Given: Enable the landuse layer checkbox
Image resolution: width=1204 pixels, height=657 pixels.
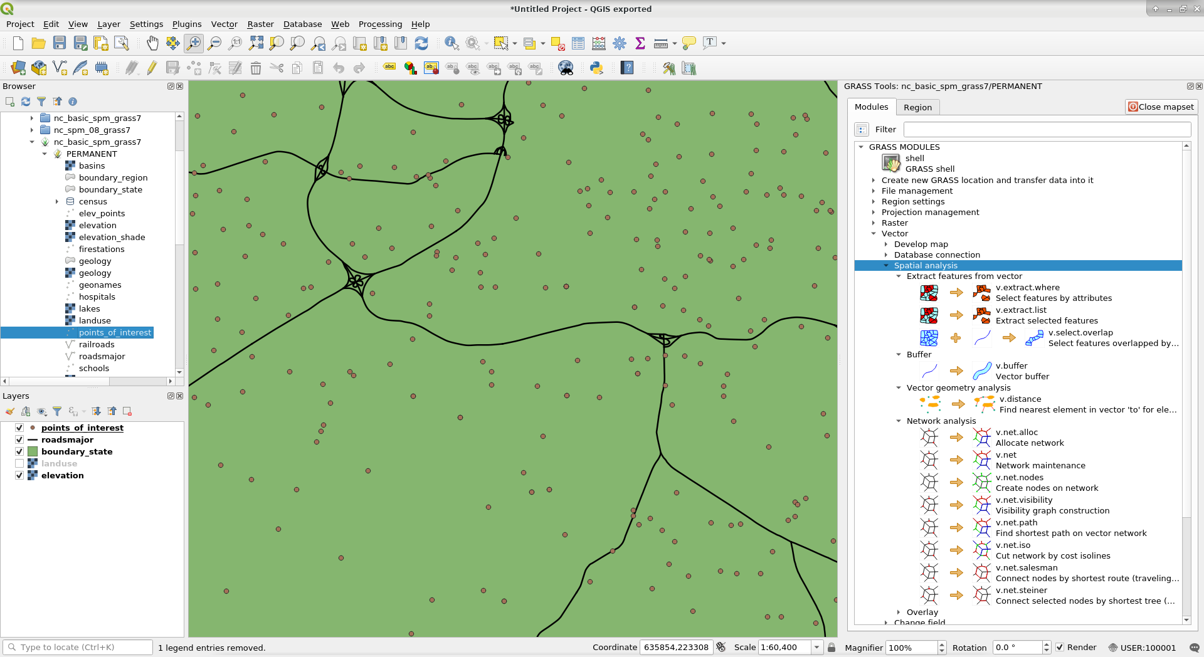Looking at the screenshot, I should pyautogui.click(x=19, y=464).
